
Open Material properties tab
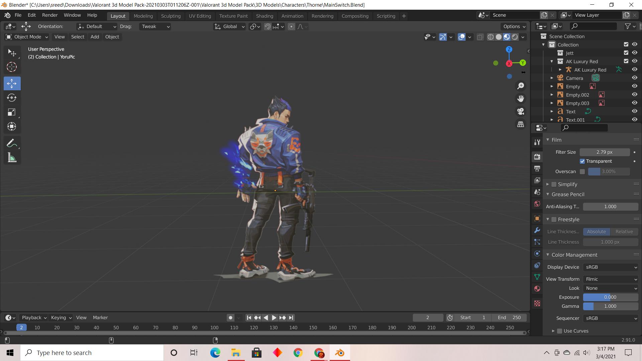537,288
